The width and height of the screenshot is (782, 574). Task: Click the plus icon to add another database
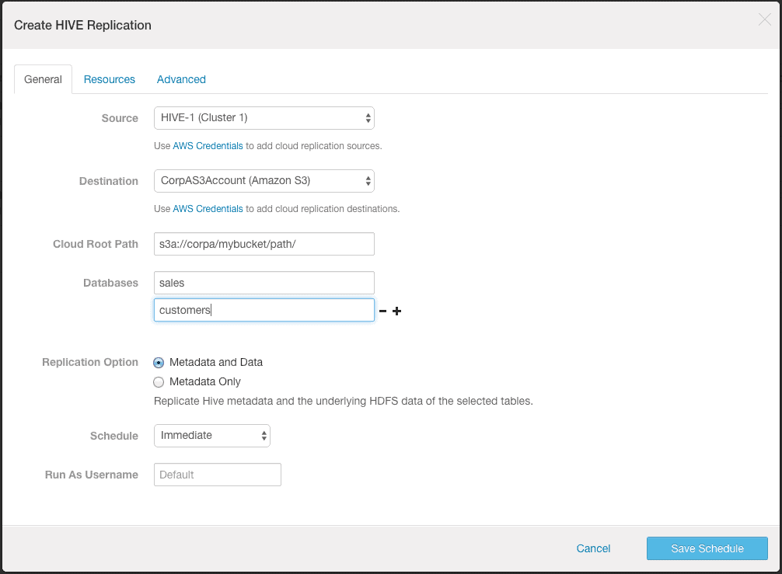(397, 311)
